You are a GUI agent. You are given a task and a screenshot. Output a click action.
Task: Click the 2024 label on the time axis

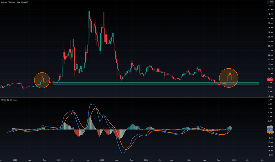(189, 160)
